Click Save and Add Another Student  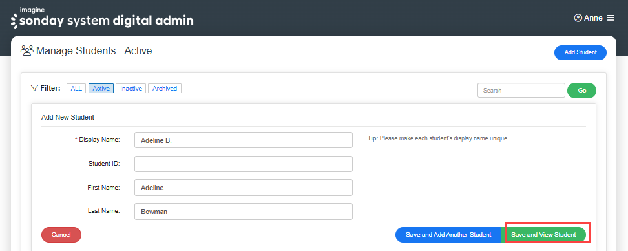pos(448,235)
